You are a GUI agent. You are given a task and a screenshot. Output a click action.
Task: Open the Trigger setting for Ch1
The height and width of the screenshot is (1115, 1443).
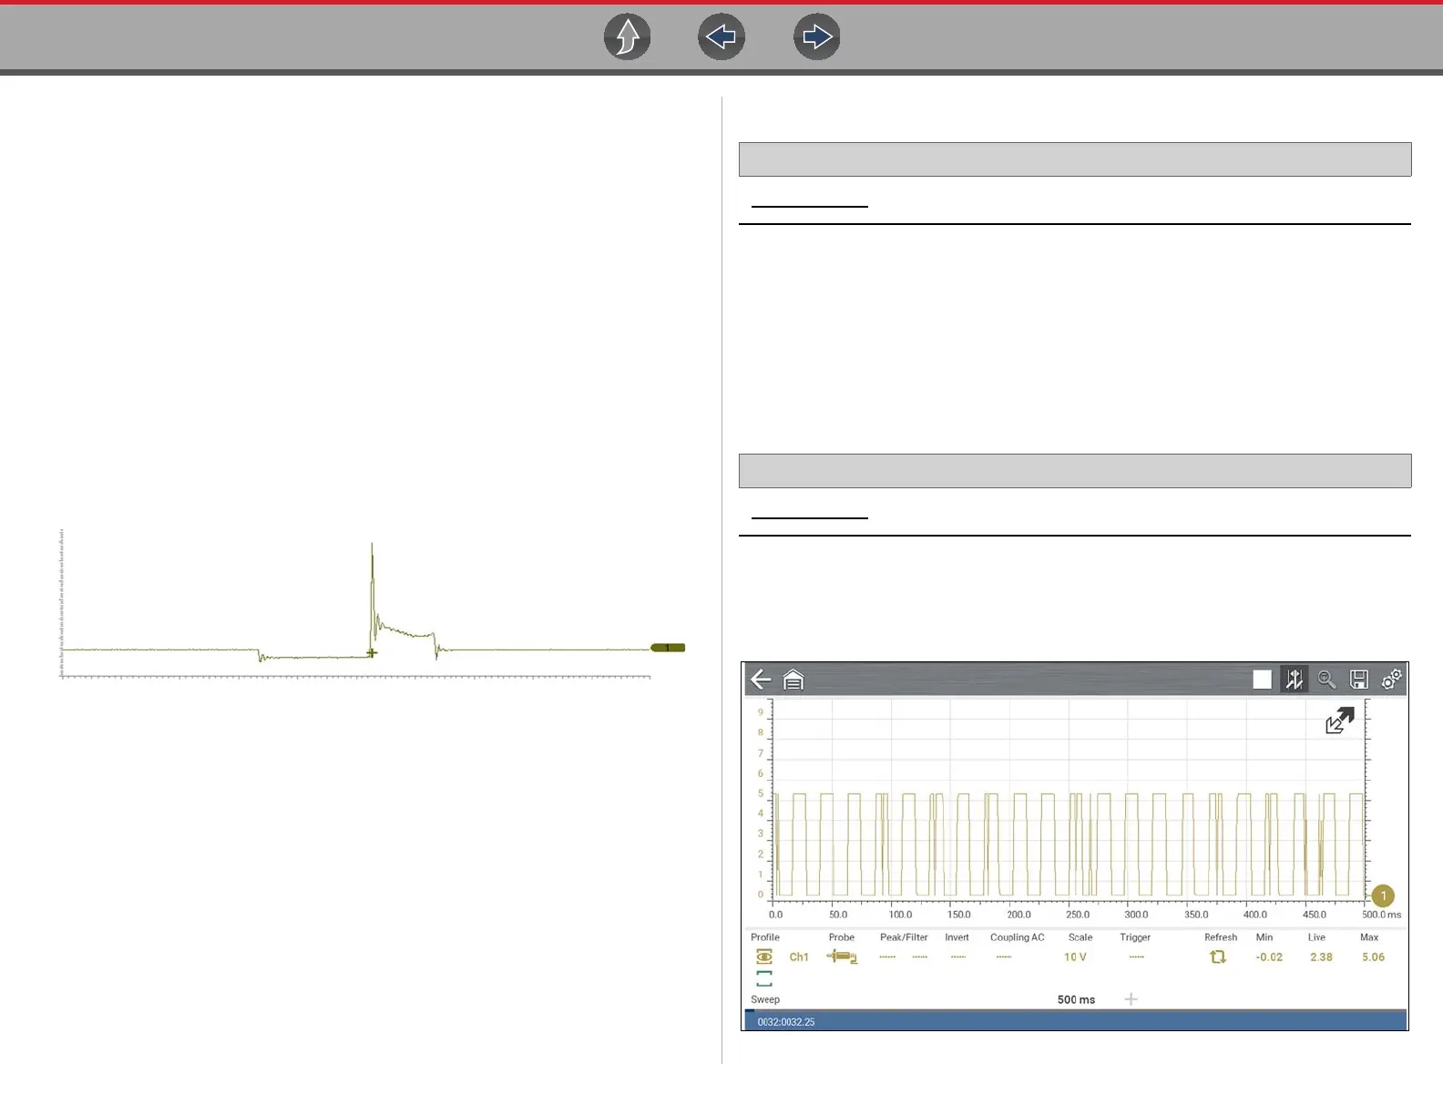click(1137, 957)
